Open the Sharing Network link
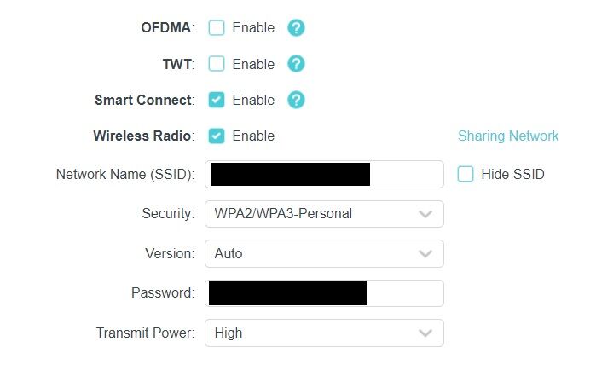This screenshot has height=376, width=596. coord(508,136)
